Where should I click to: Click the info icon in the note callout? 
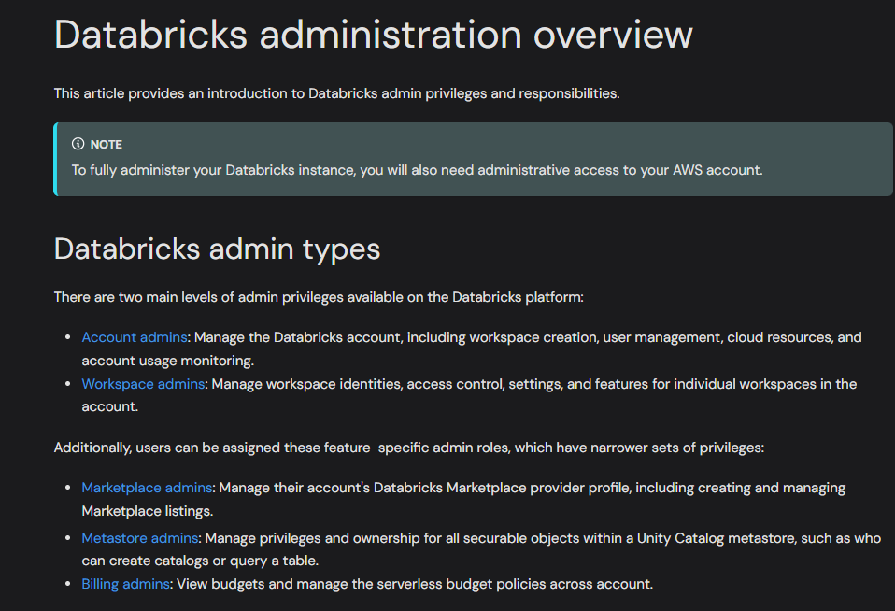pyautogui.click(x=78, y=145)
